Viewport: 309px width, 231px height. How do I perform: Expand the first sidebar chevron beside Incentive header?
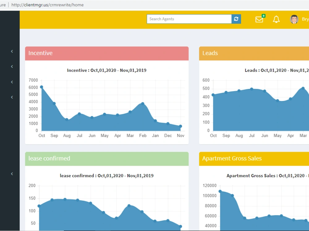(12, 51)
